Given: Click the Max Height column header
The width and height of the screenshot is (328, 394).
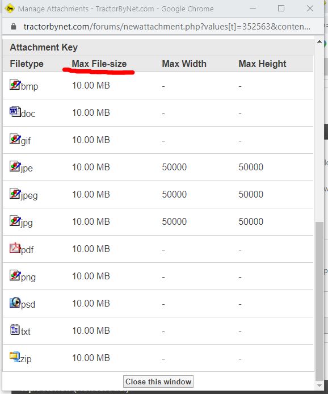Looking at the screenshot, I should coord(262,64).
